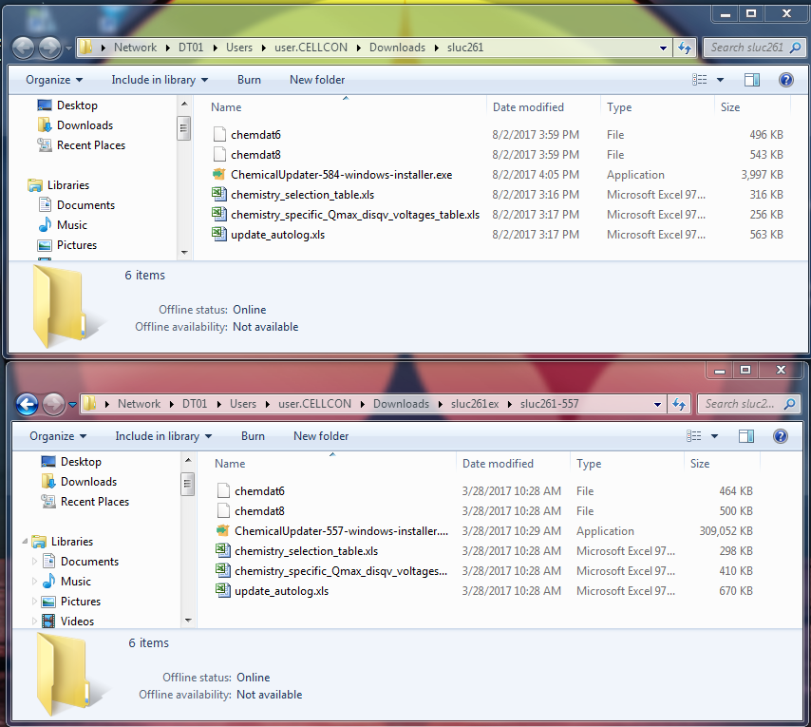Click Excel icon of 316 KB chemistry_selection_table
Image resolution: width=811 pixels, height=727 pixels.
coord(219,195)
